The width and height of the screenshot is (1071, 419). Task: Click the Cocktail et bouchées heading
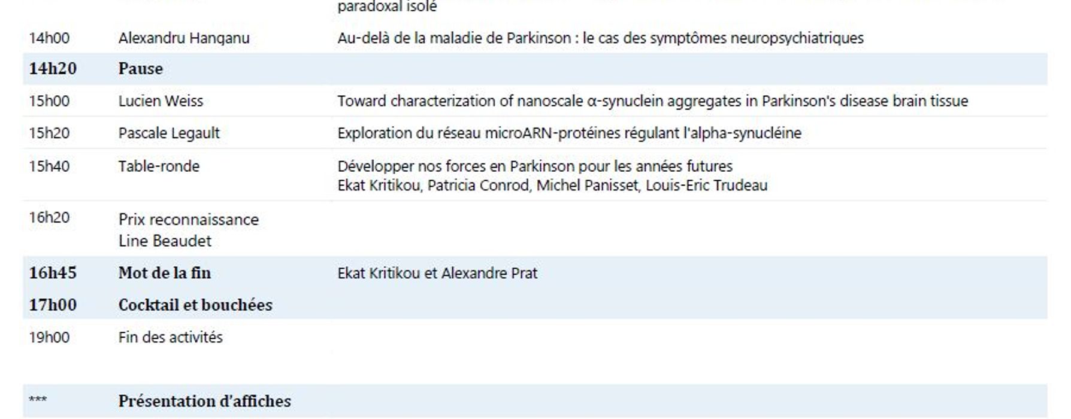click(x=195, y=305)
